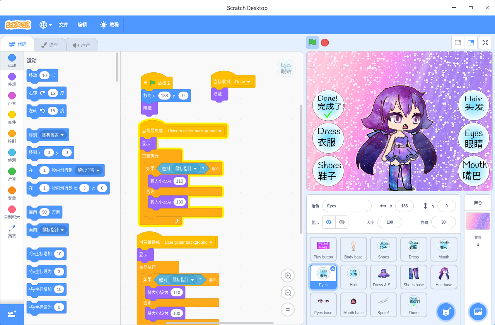
Task: Zoom out on the code workspace
Action: [x=288, y=292]
